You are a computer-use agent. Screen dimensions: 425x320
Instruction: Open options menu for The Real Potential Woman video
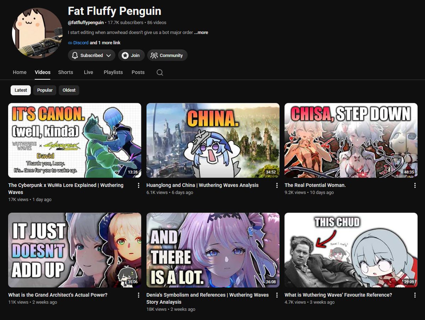click(415, 185)
